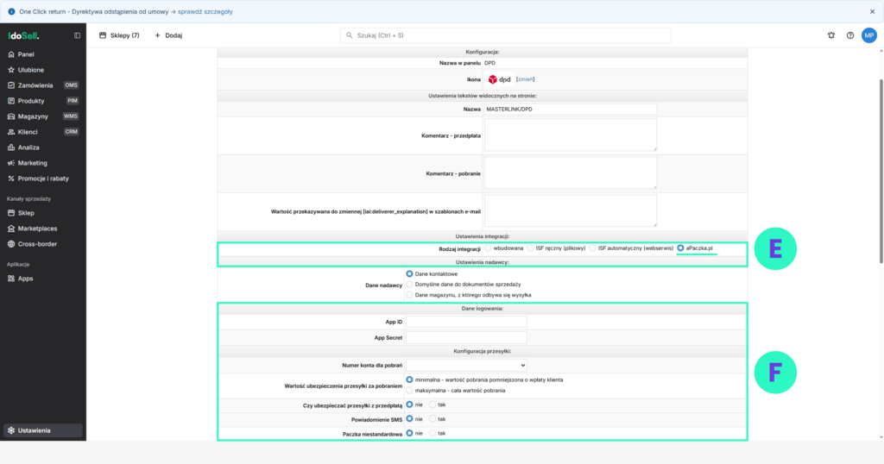This screenshot has width=884, height=464.
Task: Click the search magnifier icon
Action: pyautogui.click(x=349, y=35)
